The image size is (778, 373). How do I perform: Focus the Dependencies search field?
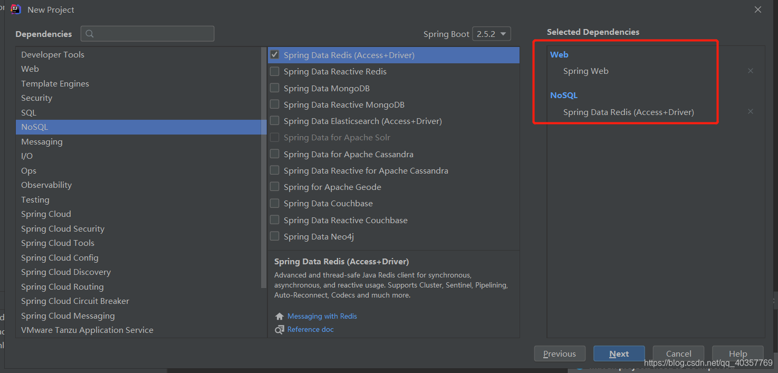coord(148,34)
